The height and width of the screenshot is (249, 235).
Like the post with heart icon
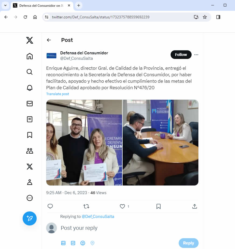[122, 206]
